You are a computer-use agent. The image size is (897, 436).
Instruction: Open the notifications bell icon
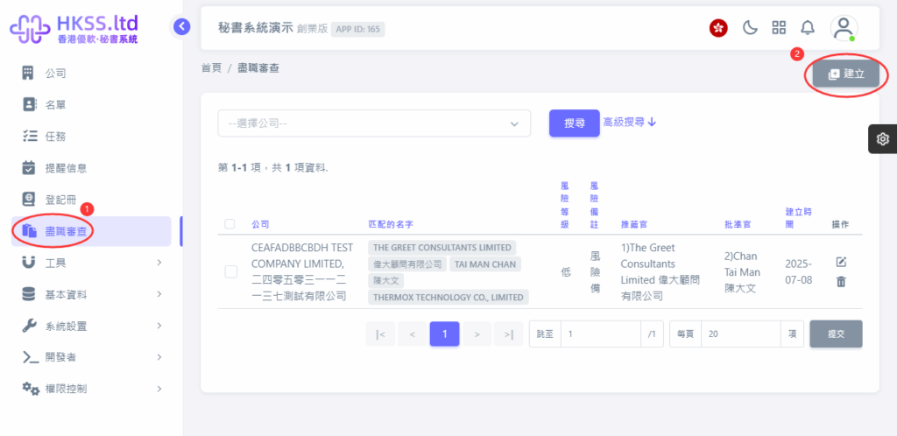coord(807,27)
